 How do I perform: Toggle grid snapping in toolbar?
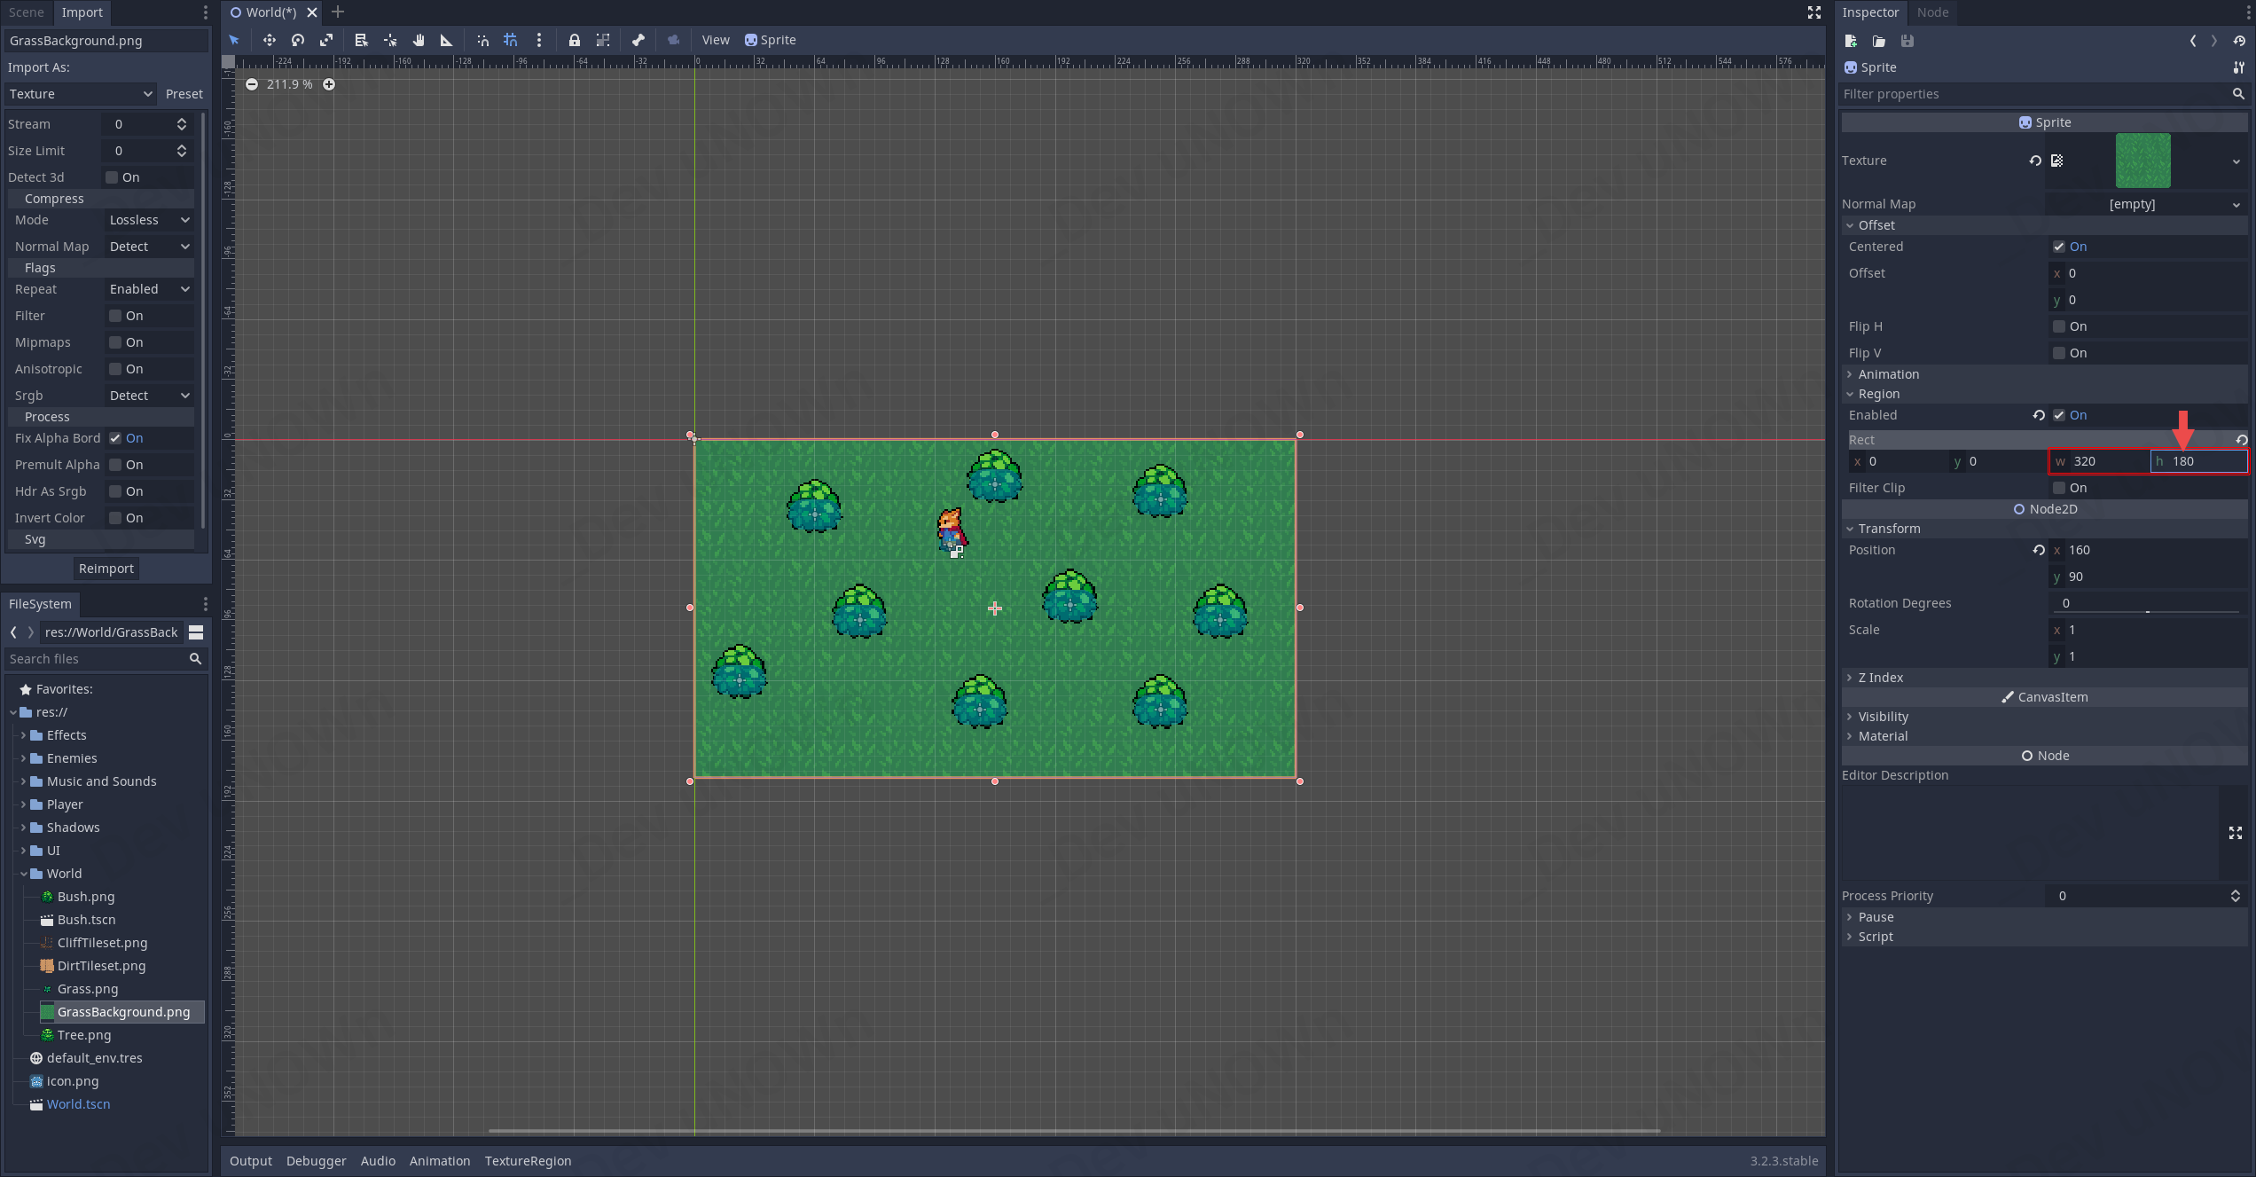click(511, 40)
